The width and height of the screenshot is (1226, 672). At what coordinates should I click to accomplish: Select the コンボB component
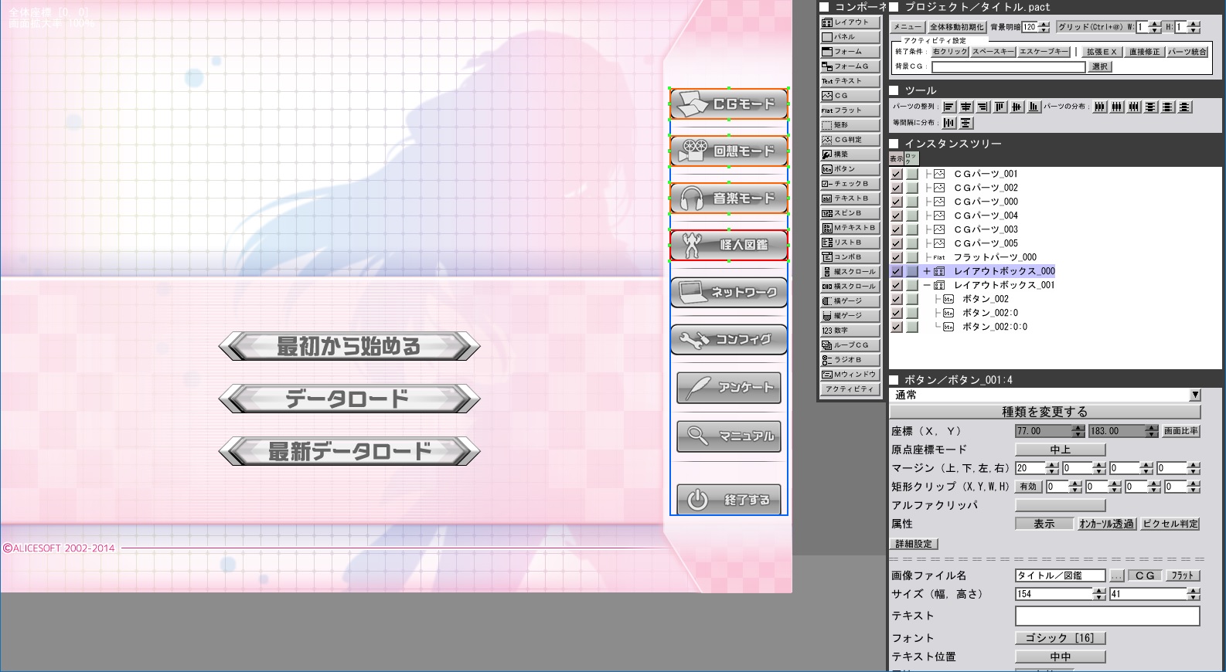point(850,257)
